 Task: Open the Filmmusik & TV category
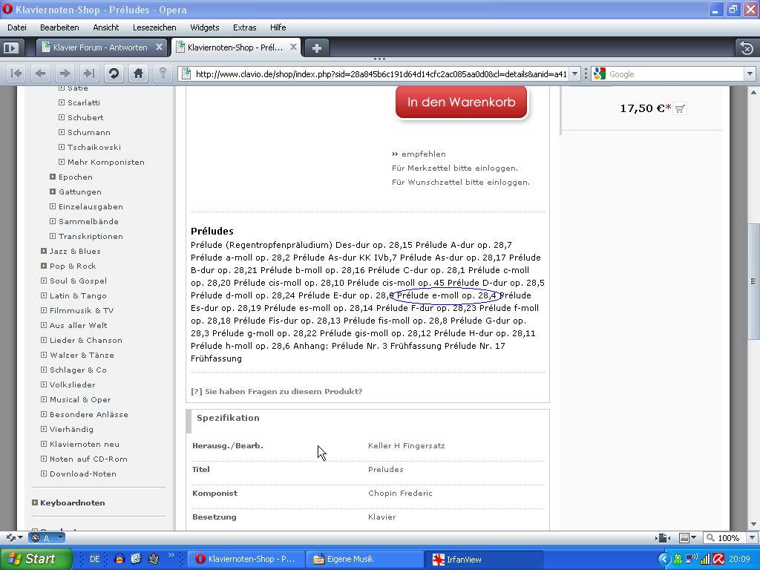pos(82,311)
